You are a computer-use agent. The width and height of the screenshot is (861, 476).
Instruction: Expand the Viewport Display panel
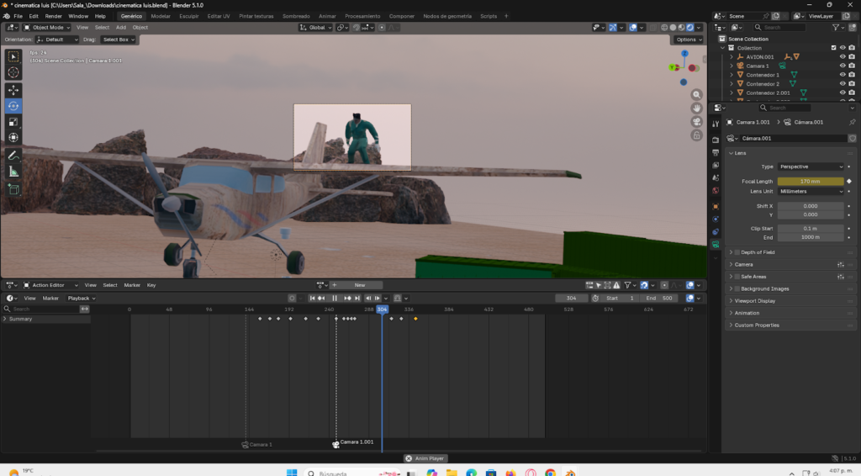coord(755,300)
